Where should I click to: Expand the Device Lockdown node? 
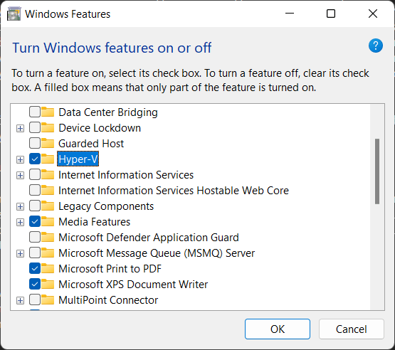(x=20, y=129)
